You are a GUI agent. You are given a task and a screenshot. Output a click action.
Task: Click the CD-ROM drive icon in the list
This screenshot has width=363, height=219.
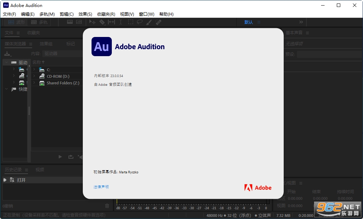point(42,76)
